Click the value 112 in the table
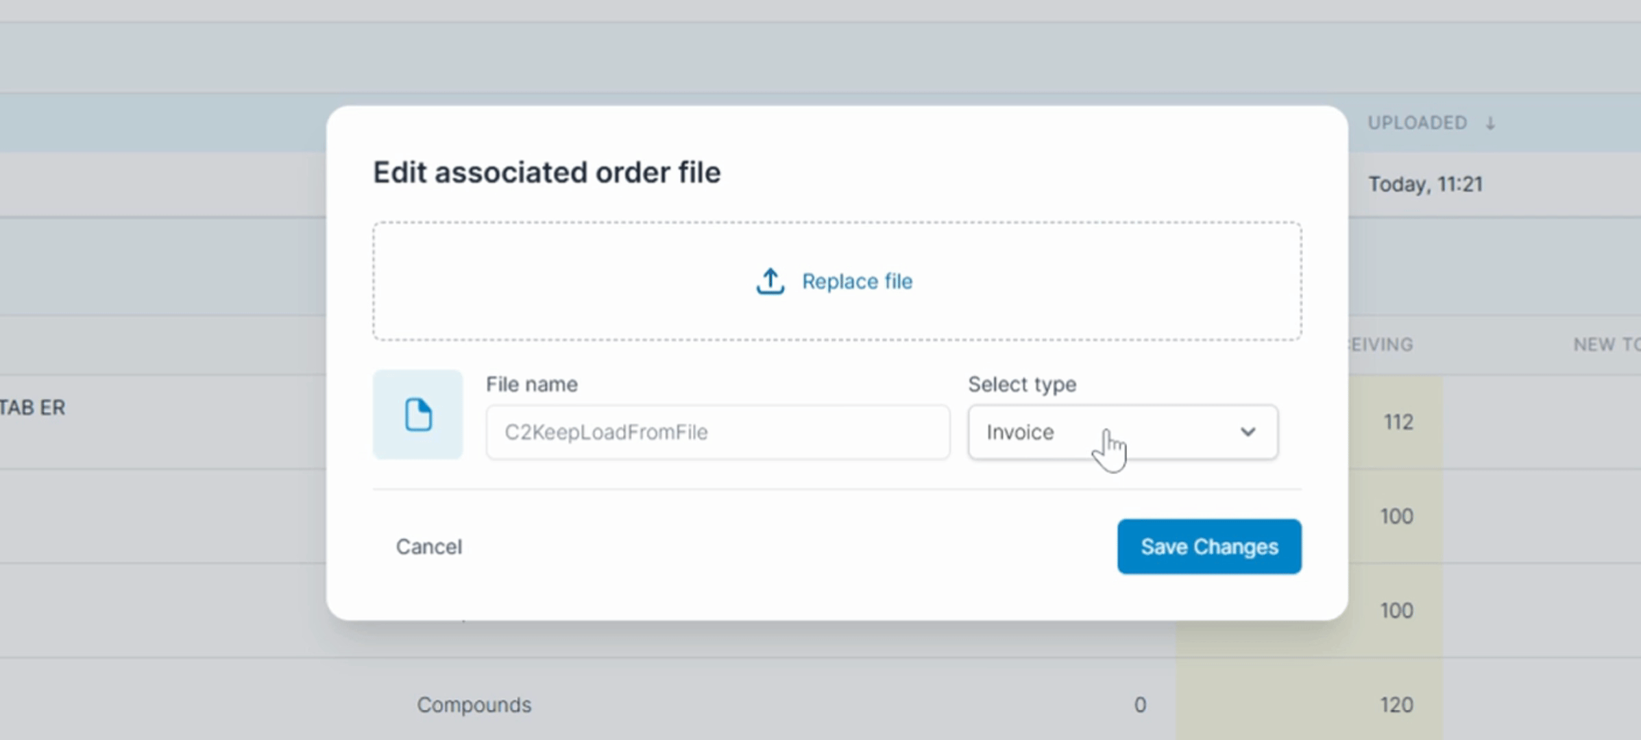 point(1398,421)
